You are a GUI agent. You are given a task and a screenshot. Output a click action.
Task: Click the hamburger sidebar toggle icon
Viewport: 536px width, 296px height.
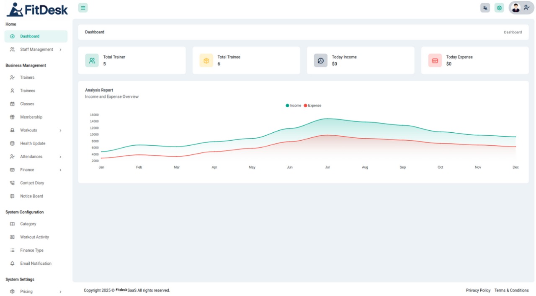coord(83,8)
